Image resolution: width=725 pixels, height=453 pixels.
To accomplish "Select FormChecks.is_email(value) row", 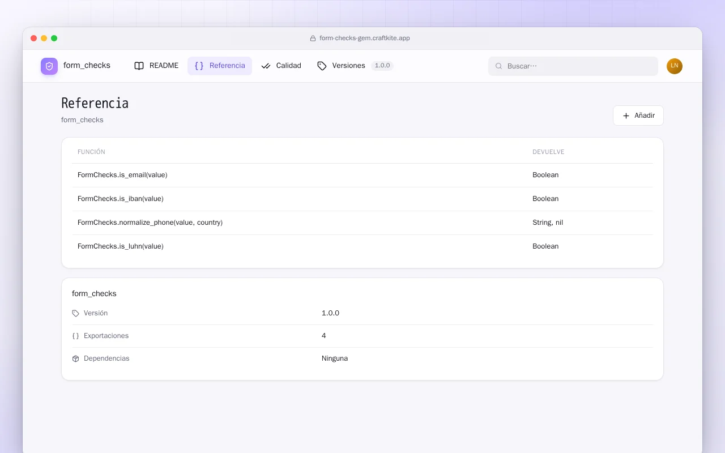I will (x=362, y=175).
